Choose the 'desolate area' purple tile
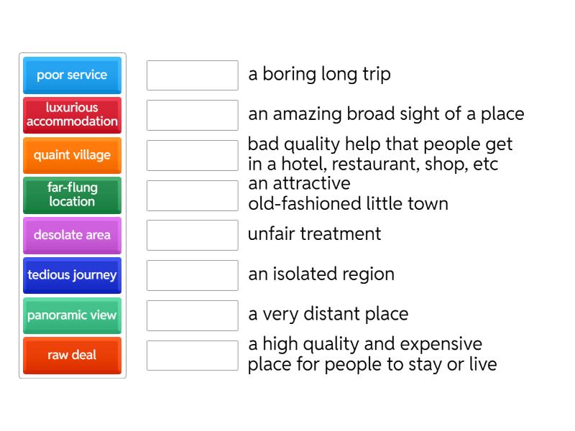This screenshot has width=575, height=431. pos(72,236)
